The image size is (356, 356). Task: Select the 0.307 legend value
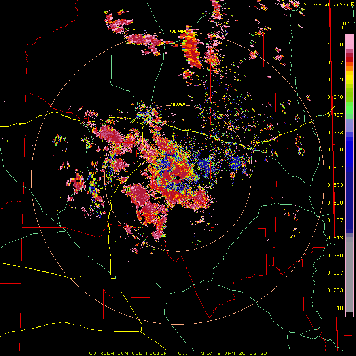pos(335,273)
